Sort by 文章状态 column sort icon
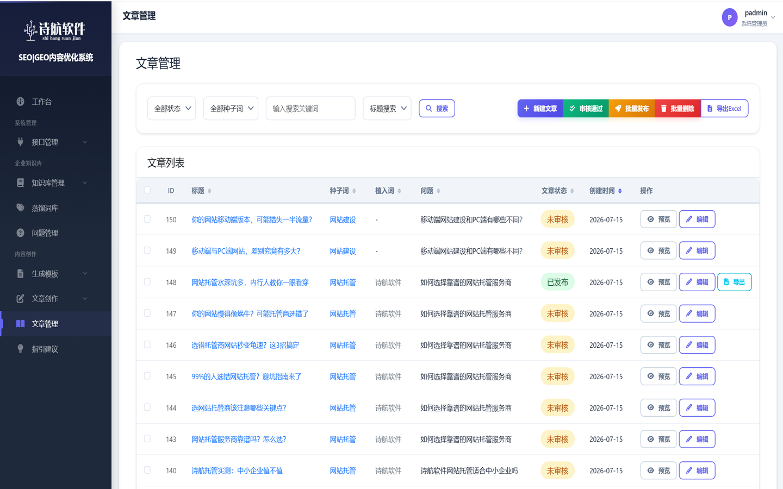 point(572,191)
